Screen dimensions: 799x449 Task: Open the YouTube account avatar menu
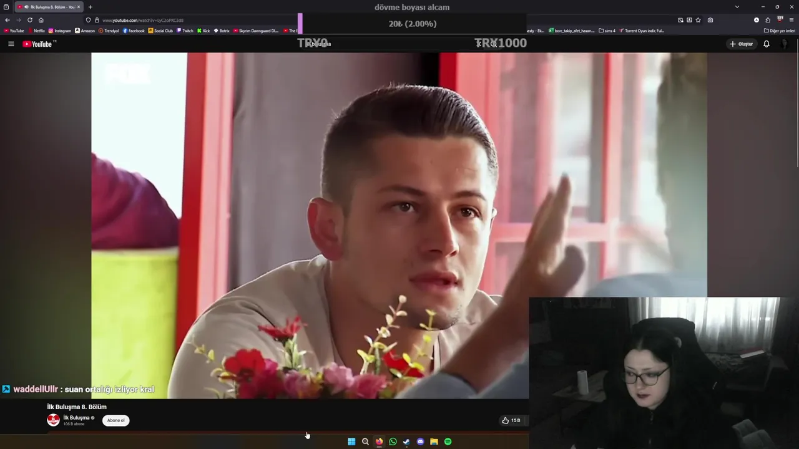click(785, 44)
